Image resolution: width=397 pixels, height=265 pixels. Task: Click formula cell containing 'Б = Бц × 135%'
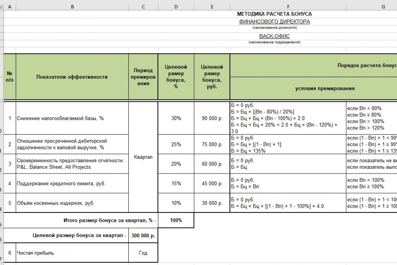288,144
